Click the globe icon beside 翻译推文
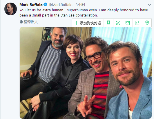 point(21,22)
